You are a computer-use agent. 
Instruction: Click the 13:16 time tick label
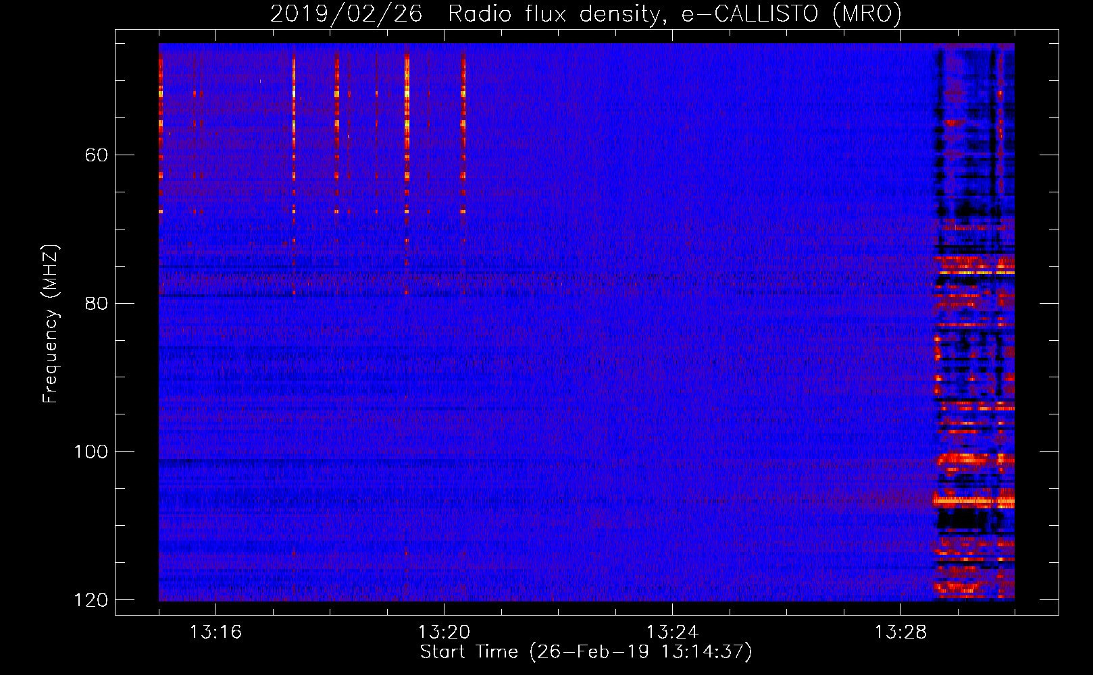[215, 632]
